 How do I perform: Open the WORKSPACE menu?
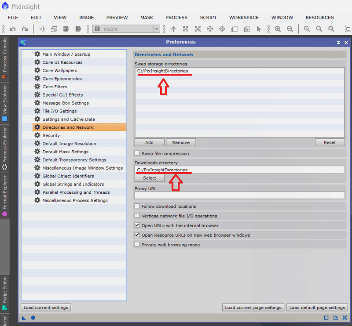coord(244,18)
